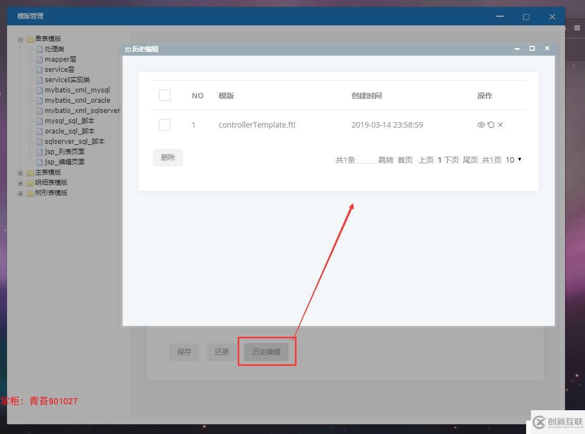Image resolution: width=585 pixels, height=434 pixels.
Task: Click the 创建时间 column header
Action: pos(366,96)
